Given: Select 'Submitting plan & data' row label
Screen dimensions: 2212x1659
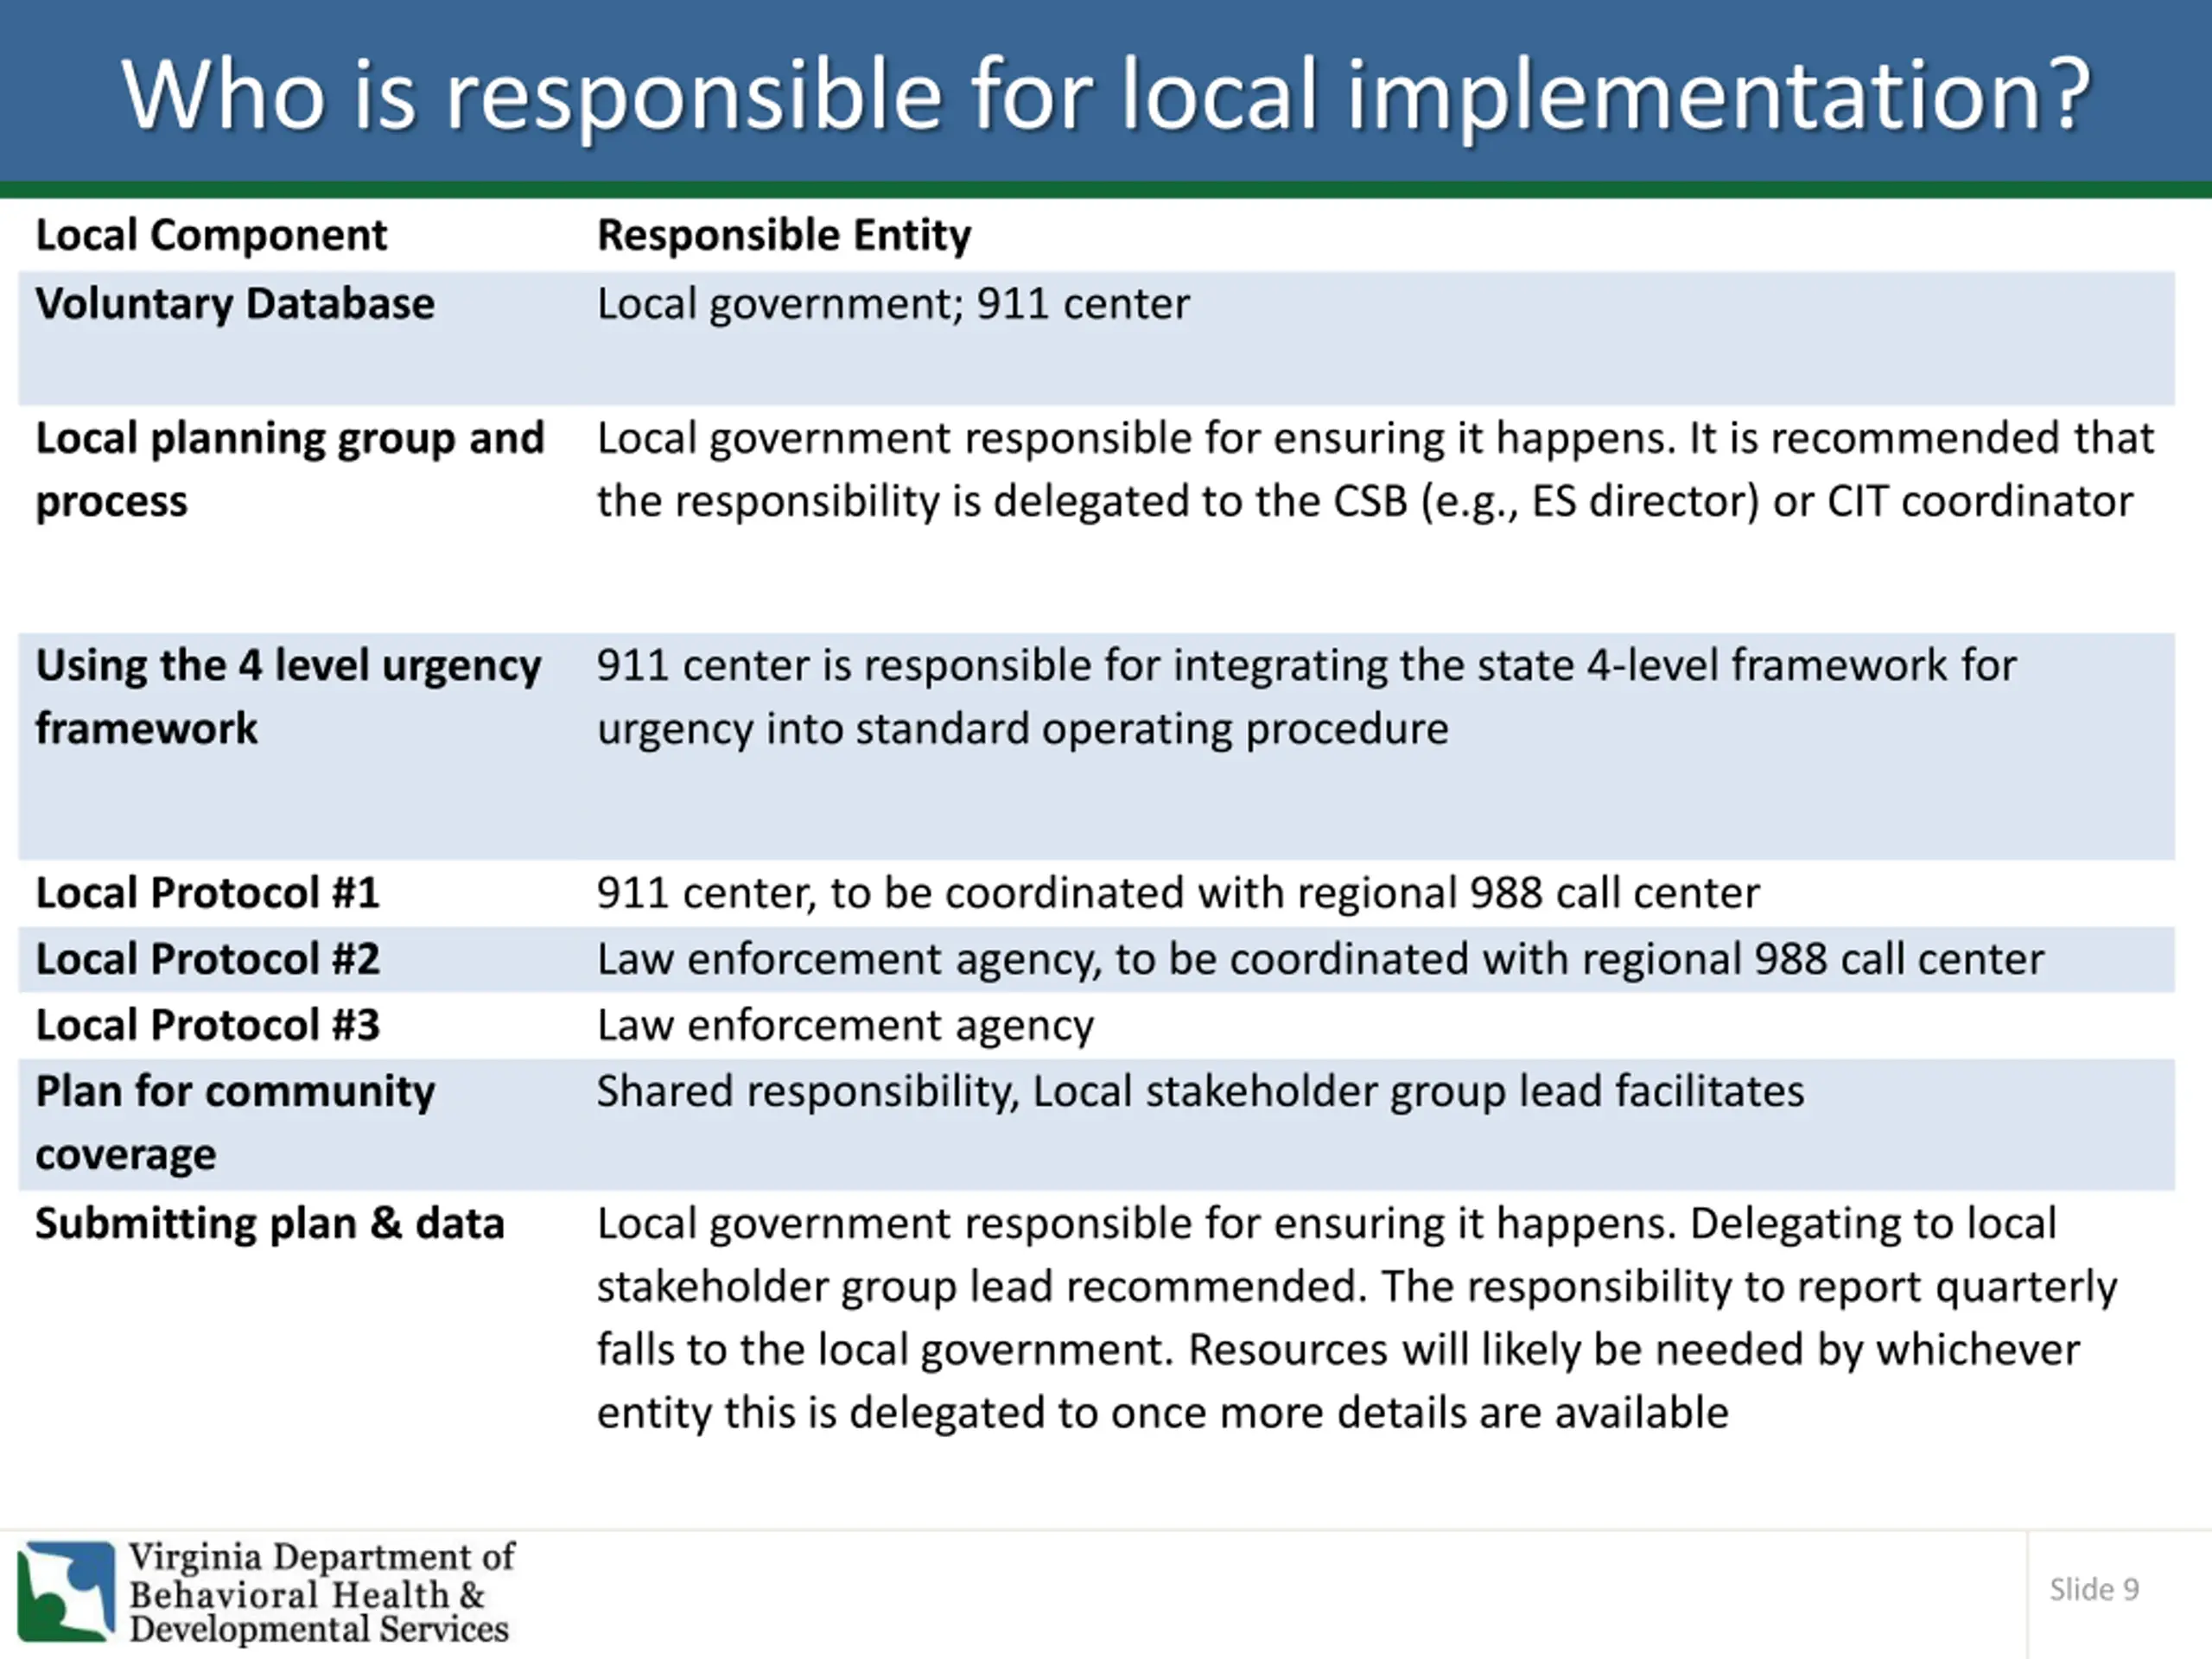Looking at the screenshot, I should point(270,1224).
